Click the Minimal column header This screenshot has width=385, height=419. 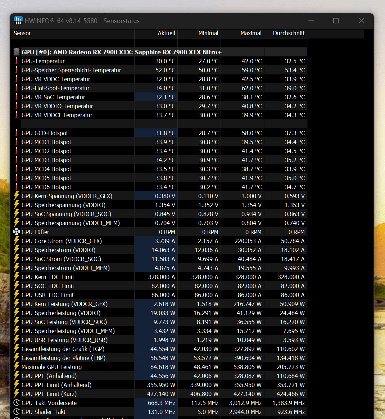pos(199,33)
